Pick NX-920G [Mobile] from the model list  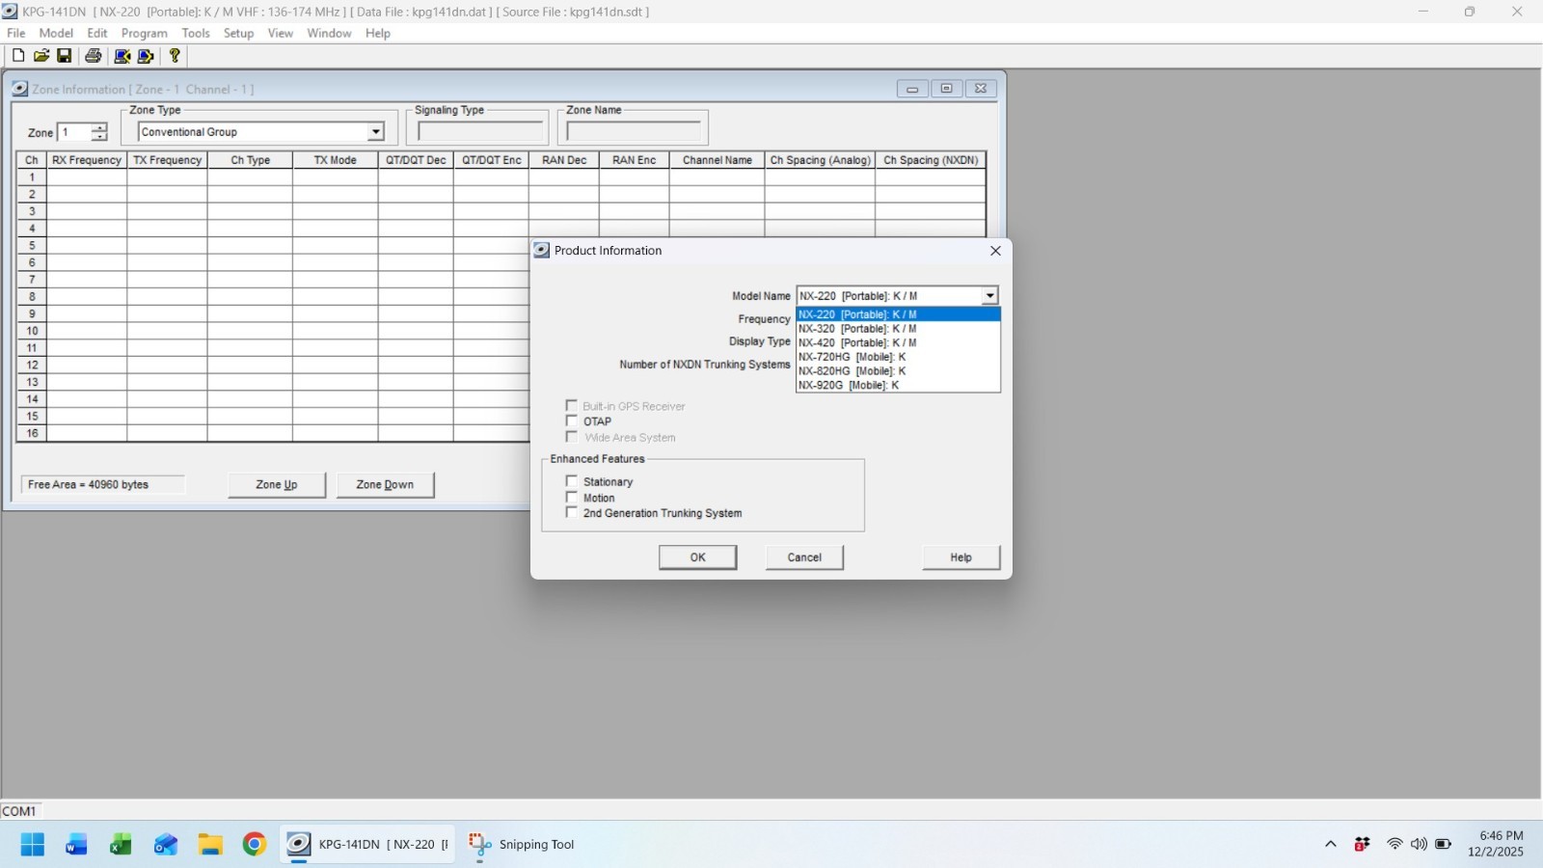[x=898, y=385]
